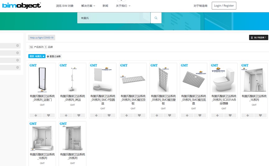Open the 新闻 news menu item
The width and height of the screenshot is (269, 166).
[105, 6]
